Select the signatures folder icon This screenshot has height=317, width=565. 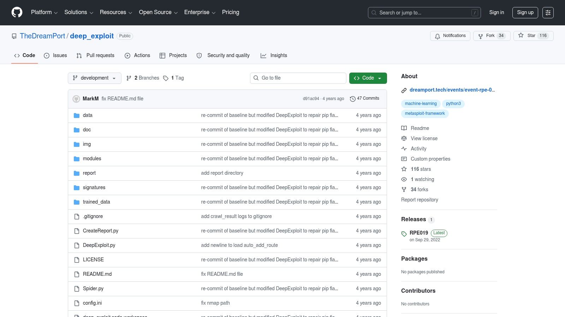[x=77, y=188]
